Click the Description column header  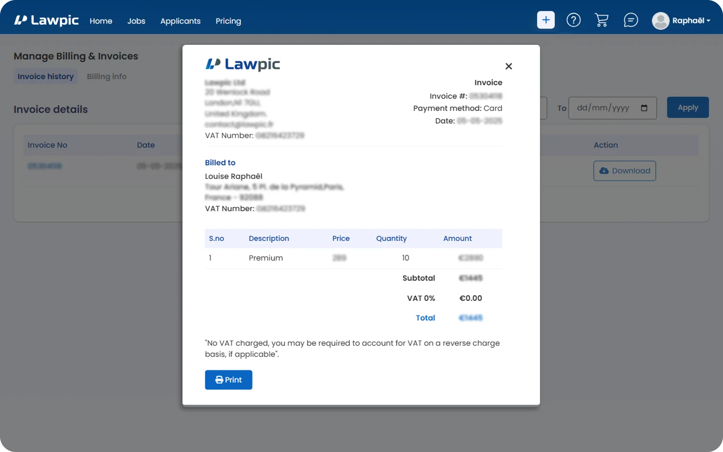pos(269,239)
